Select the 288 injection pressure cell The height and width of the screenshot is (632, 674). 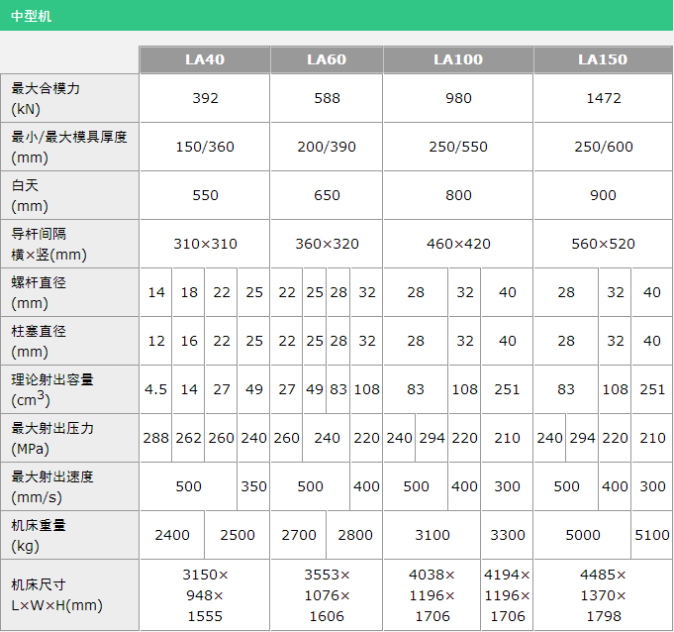(156, 438)
